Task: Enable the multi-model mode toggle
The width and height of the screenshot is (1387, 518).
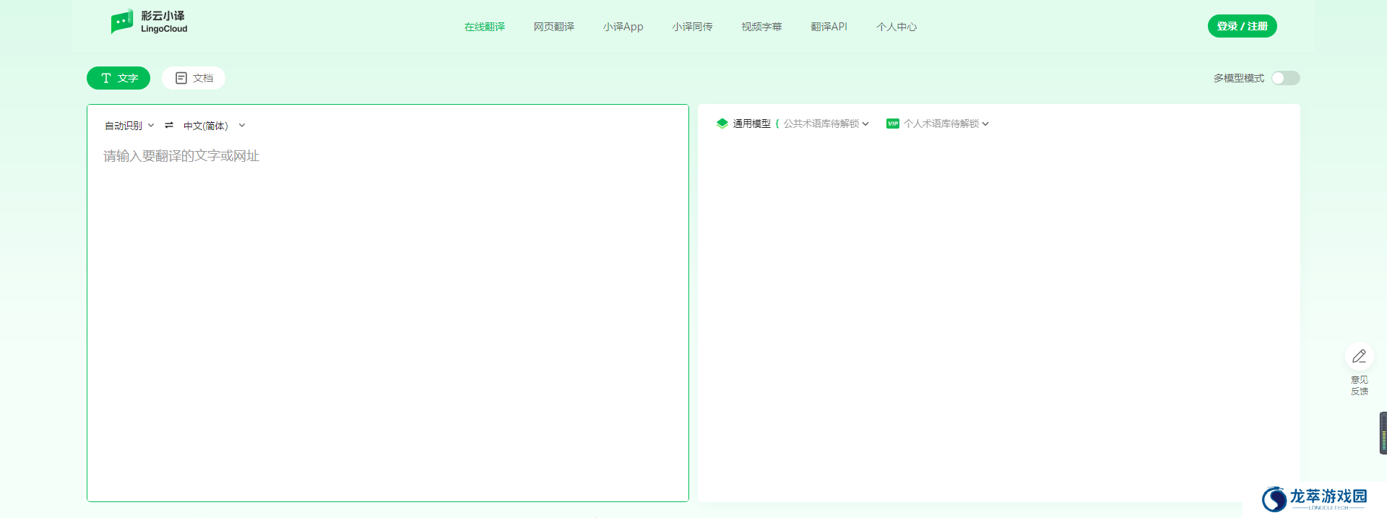Action: point(1285,78)
